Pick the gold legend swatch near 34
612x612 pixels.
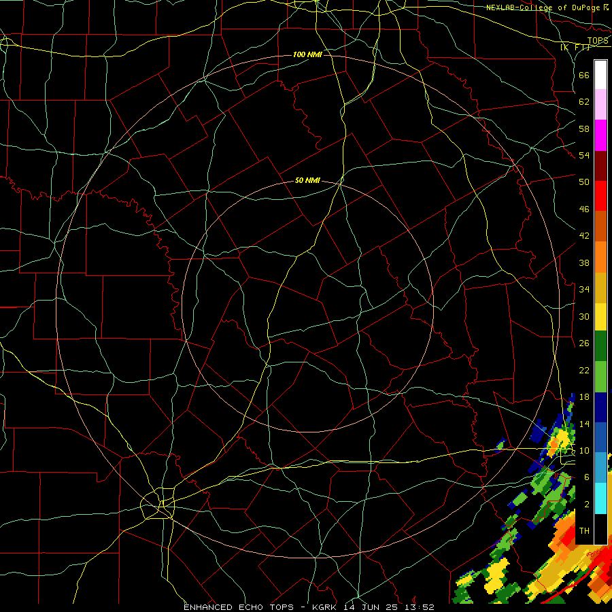click(600, 288)
